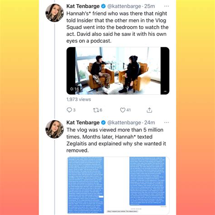Click verified badge on second Kat Tenbarge tweet
The image size is (215, 215).
[x=103, y=122]
